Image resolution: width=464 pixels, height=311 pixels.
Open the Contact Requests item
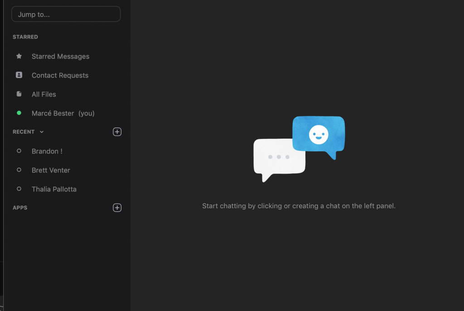[x=60, y=76]
